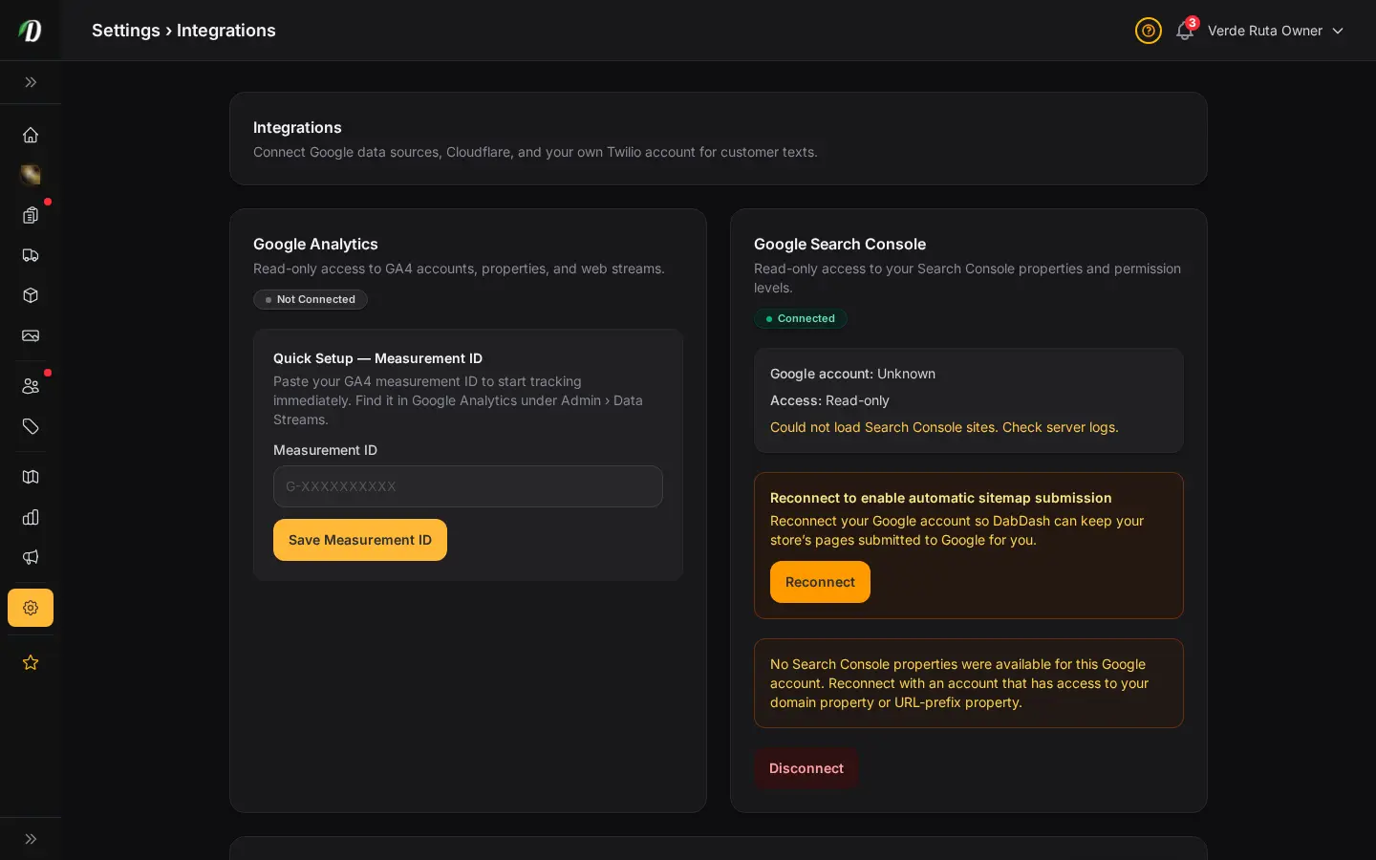Open the map icon in the sidebar
Viewport: 1376px width, 860px height.
(31, 477)
